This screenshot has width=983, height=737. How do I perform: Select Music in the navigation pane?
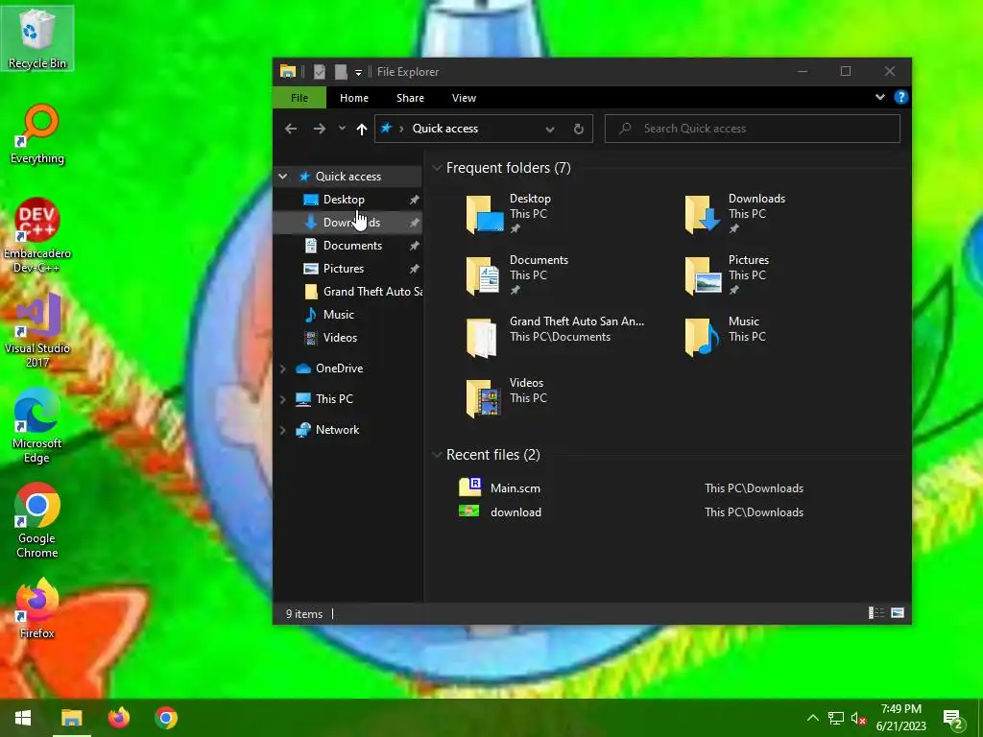pos(348,315)
